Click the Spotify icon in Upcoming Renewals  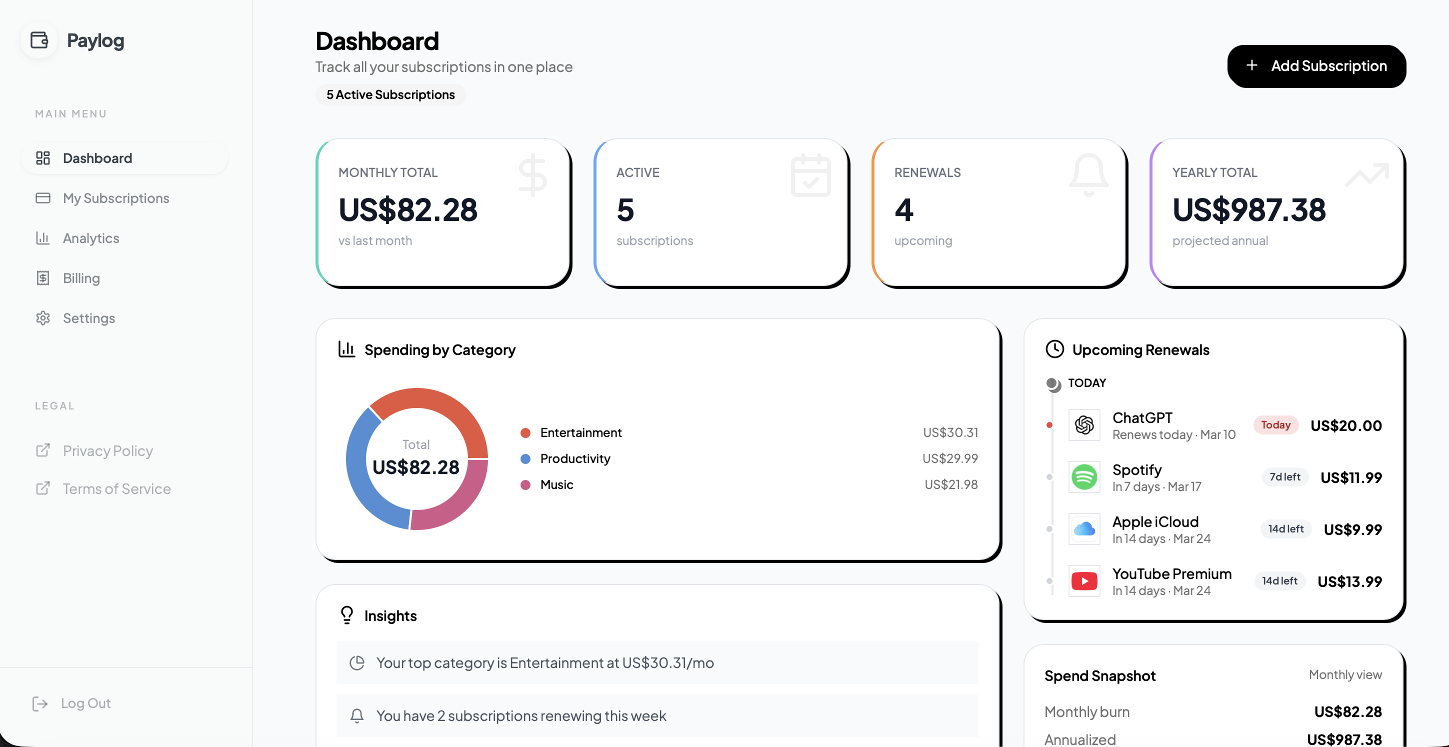(1084, 477)
